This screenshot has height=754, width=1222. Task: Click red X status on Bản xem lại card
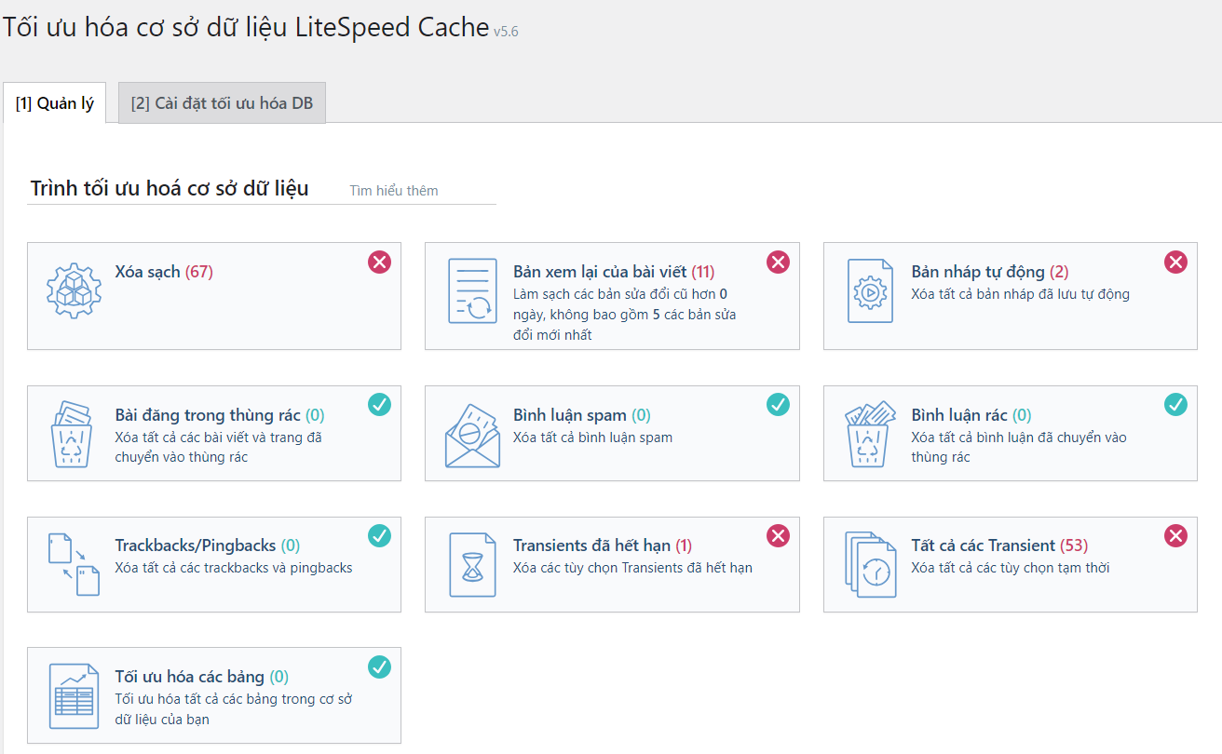[778, 263]
